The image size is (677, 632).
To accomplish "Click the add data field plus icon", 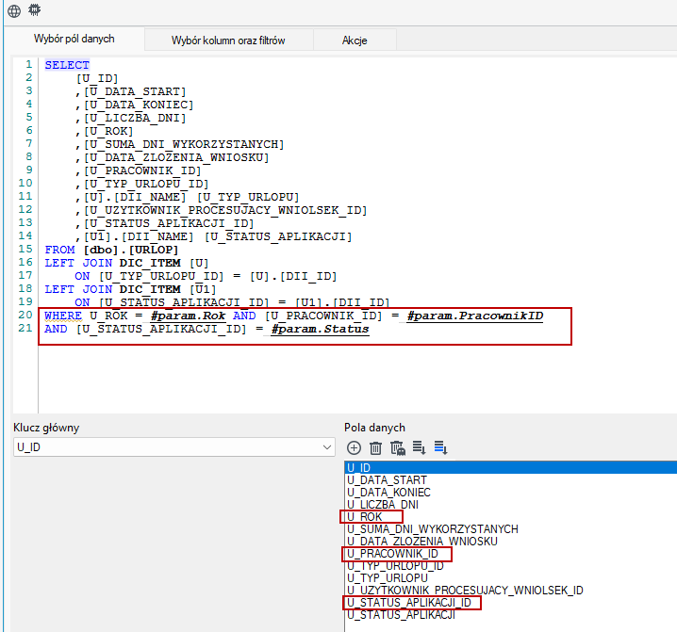I will click(x=354, y=448).
